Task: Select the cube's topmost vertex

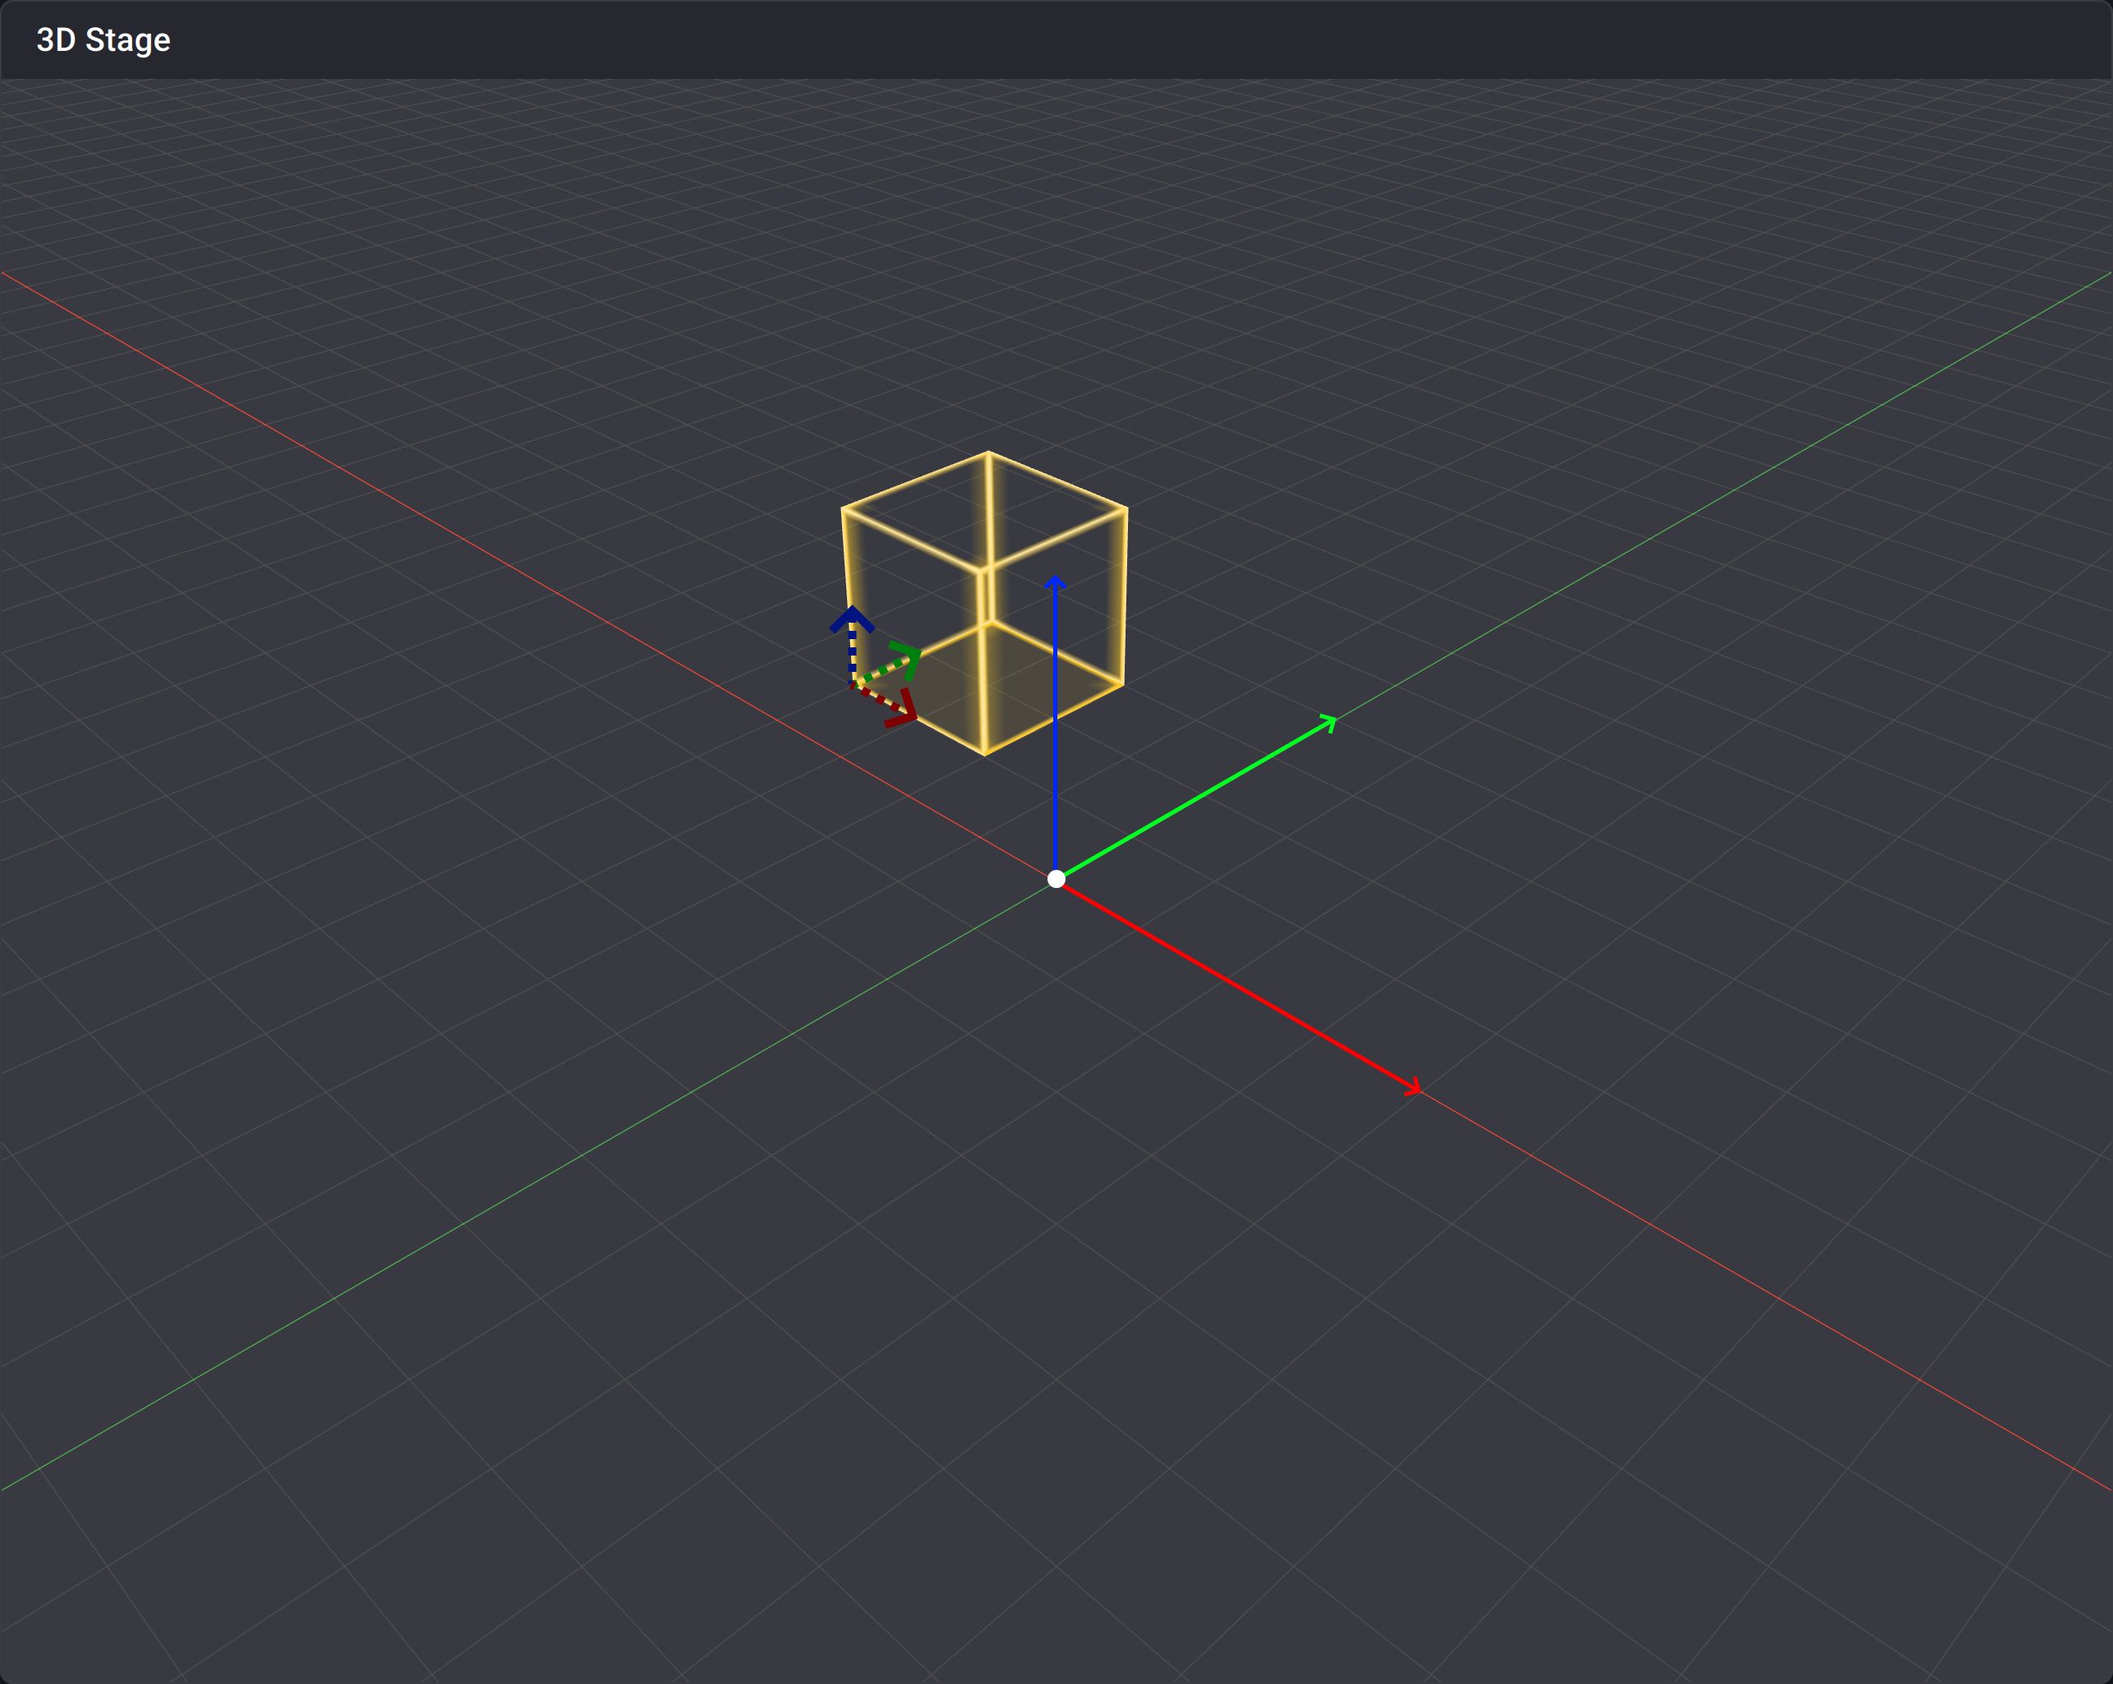Action: coord(987,452)
